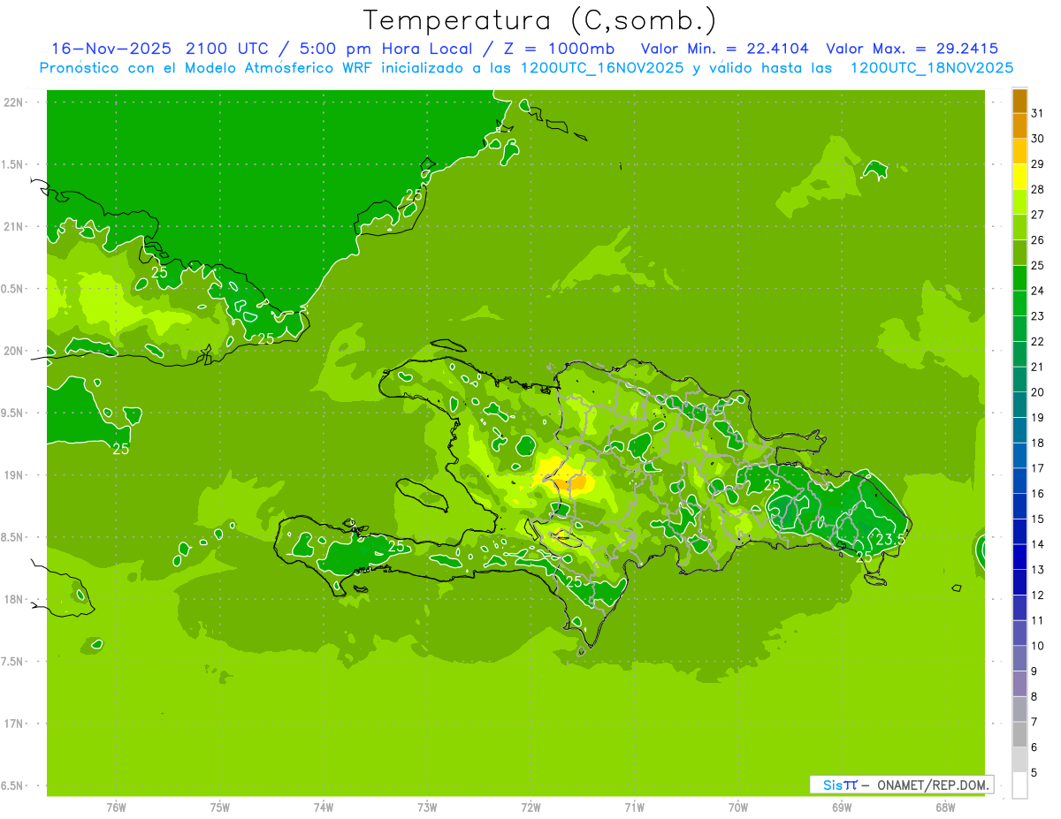Click the "70W" longitude axis label
Screen dimensions: 1061x819
click(738, 808)
